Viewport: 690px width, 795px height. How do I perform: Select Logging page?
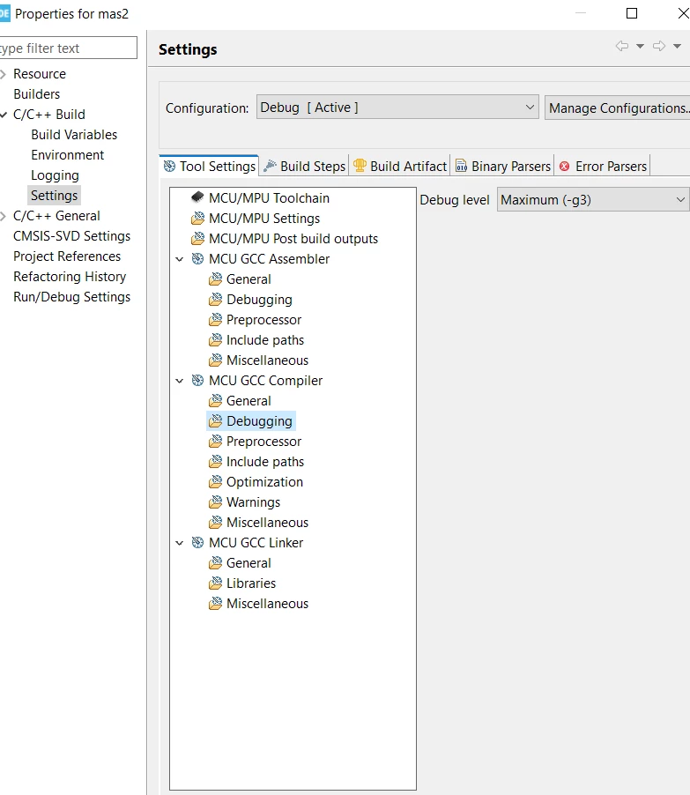[x=55, y=175]
